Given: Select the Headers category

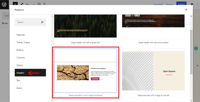Looking at the screenshot, I should (x=30, y=73).
